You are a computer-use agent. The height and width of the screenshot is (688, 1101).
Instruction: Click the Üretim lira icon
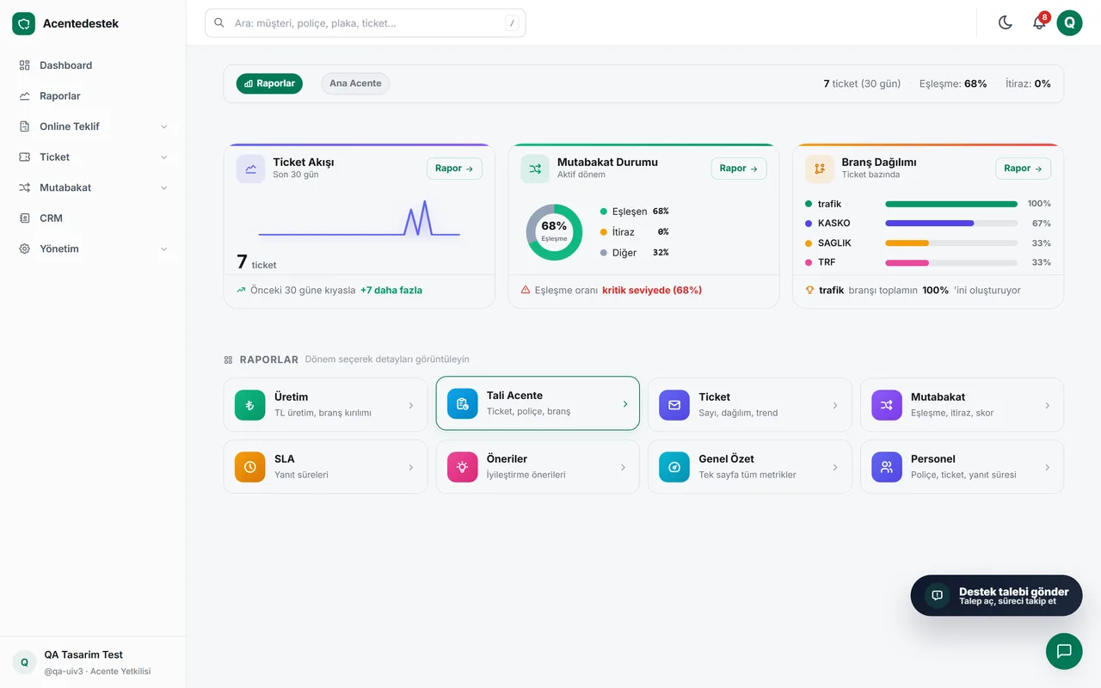coord(249,405)
